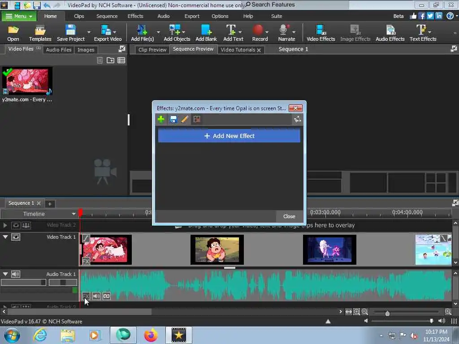Click the Add Objects toolbar icon
459x344 pixels.
(177, 33)
